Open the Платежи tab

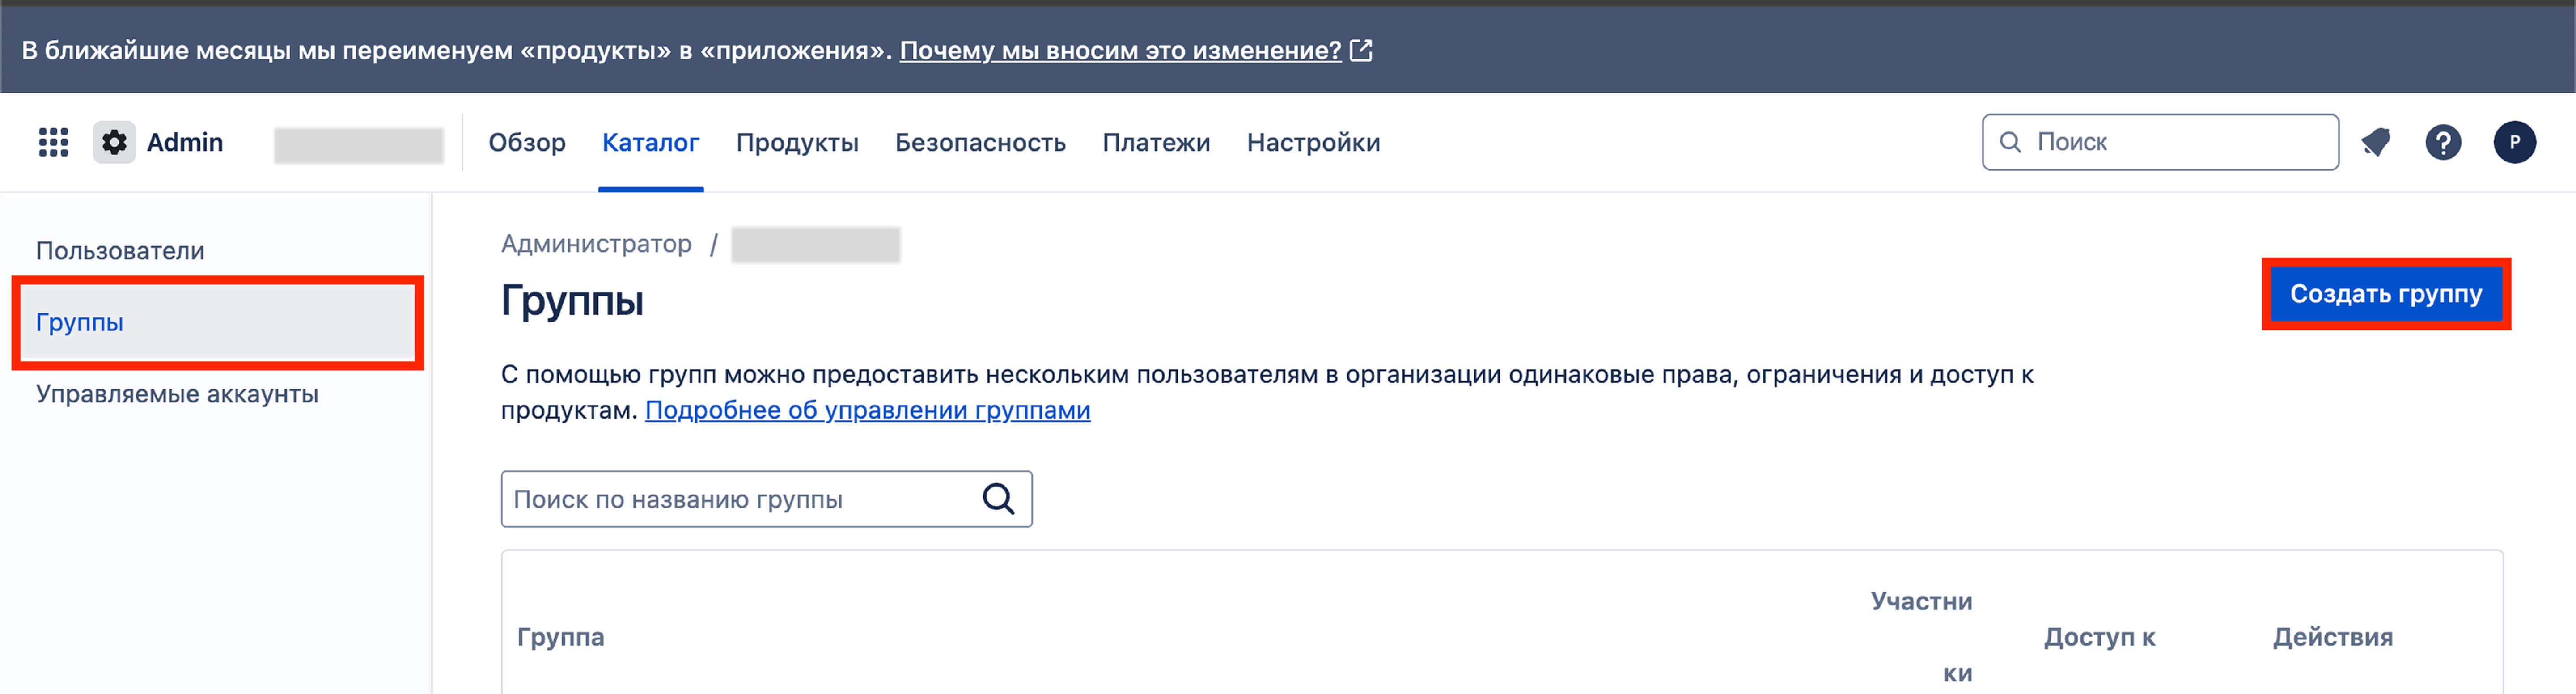click(1156, 142)
